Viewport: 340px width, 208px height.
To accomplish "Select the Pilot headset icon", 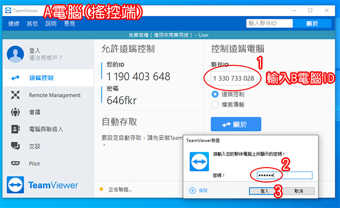I will point(15,163).
